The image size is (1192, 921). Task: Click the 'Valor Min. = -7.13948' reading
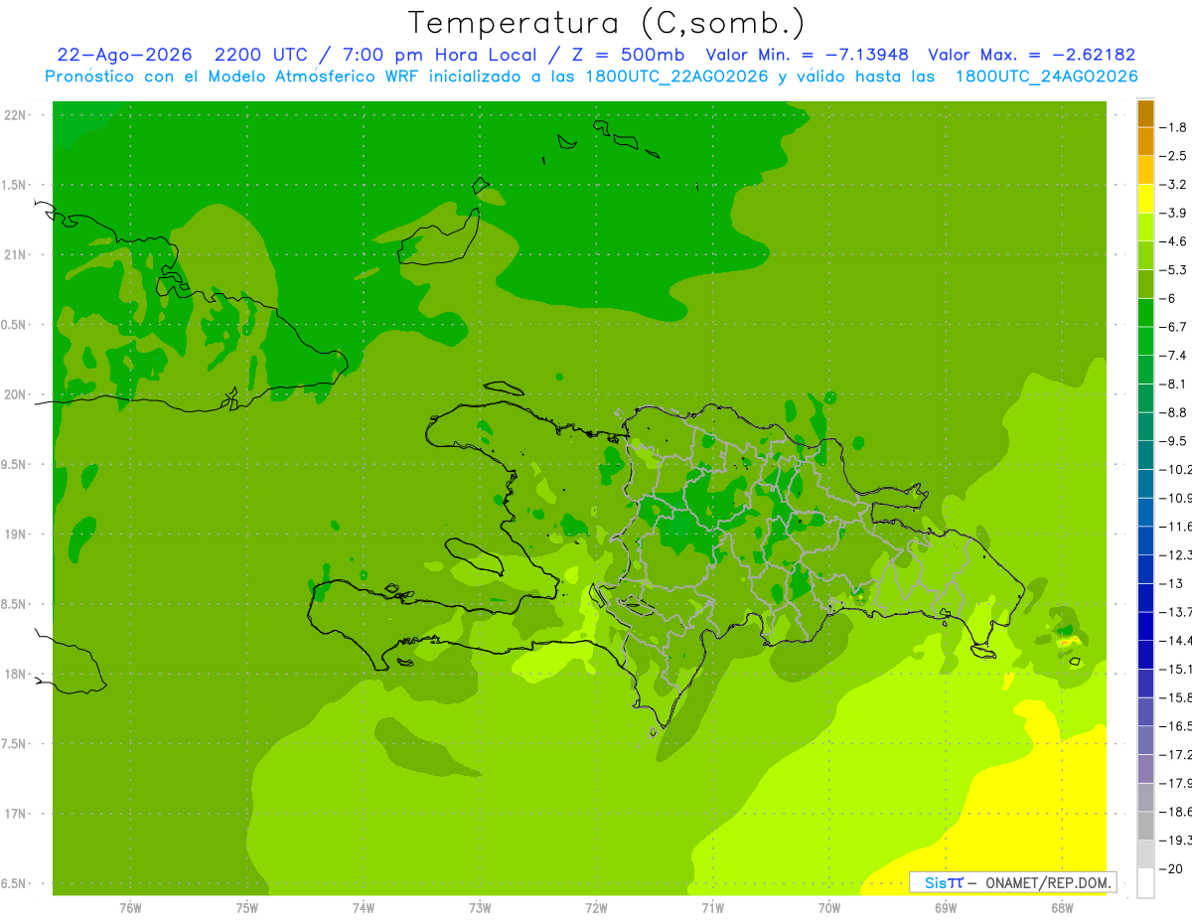pyautogui.click(x=807, y=55)
